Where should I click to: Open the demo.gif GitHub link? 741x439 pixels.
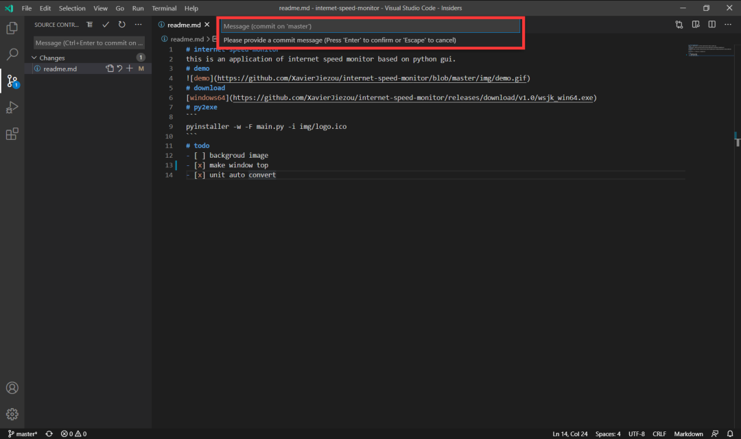click(371, 78)
